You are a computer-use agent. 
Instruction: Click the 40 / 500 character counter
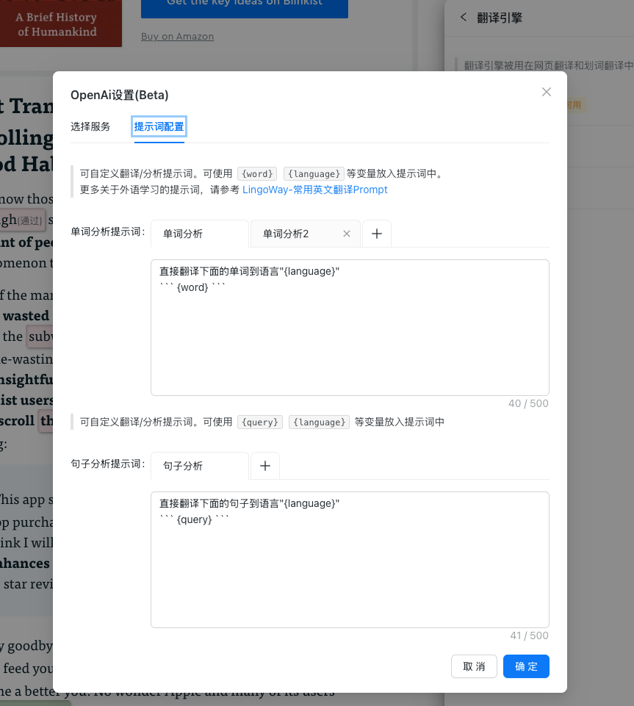point(529,403)
